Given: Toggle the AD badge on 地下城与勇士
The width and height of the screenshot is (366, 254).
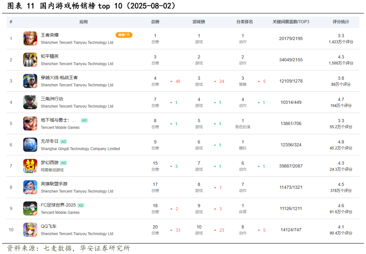Looking at the screenshot, I should [84, 120].
